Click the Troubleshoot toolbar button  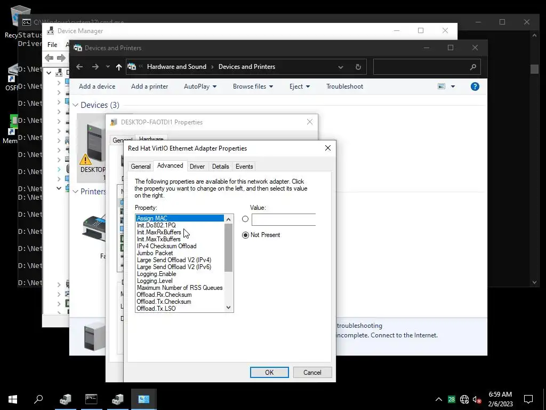click(345, 86)
